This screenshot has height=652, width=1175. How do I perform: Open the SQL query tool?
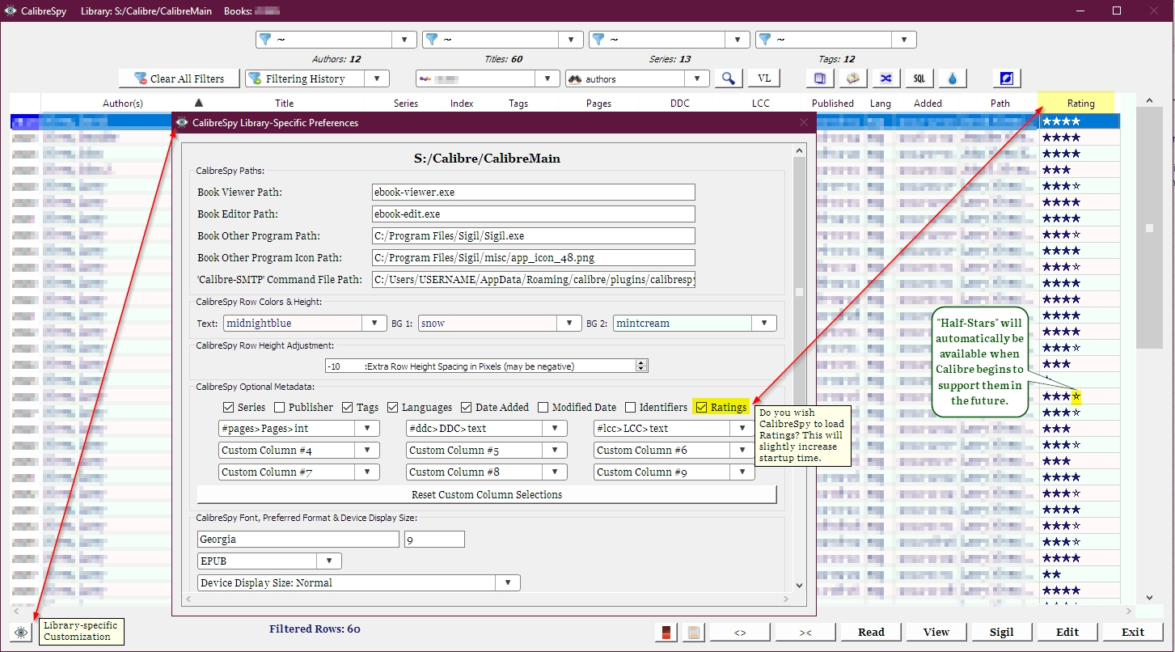(919, 78)
